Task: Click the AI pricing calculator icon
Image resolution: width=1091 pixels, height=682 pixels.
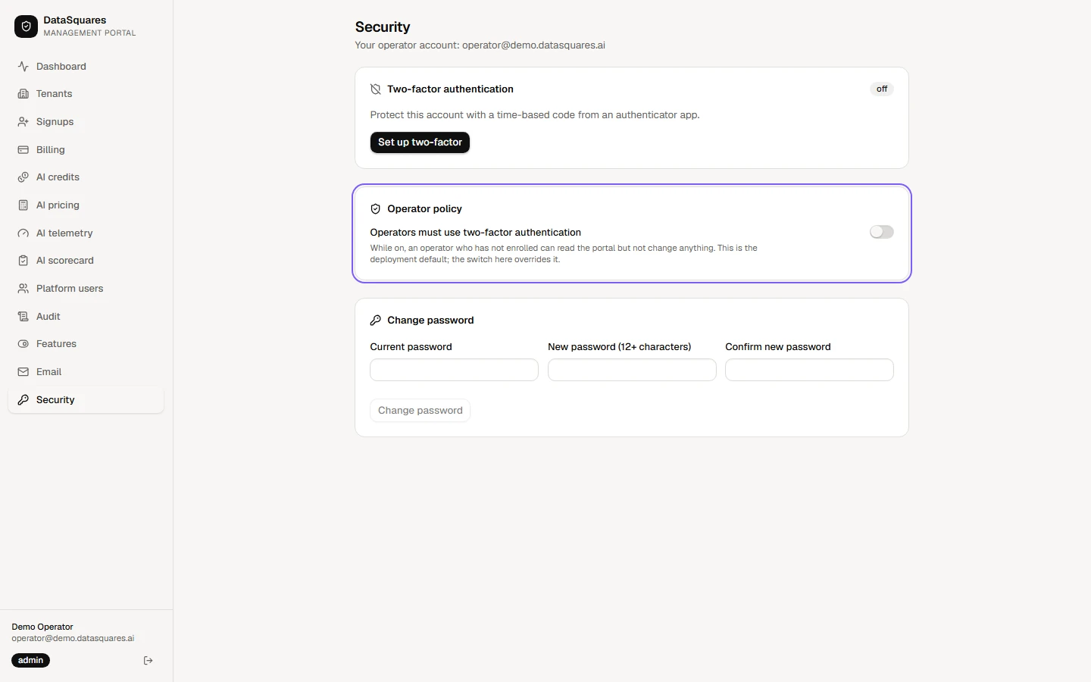Action: (23, 205)
